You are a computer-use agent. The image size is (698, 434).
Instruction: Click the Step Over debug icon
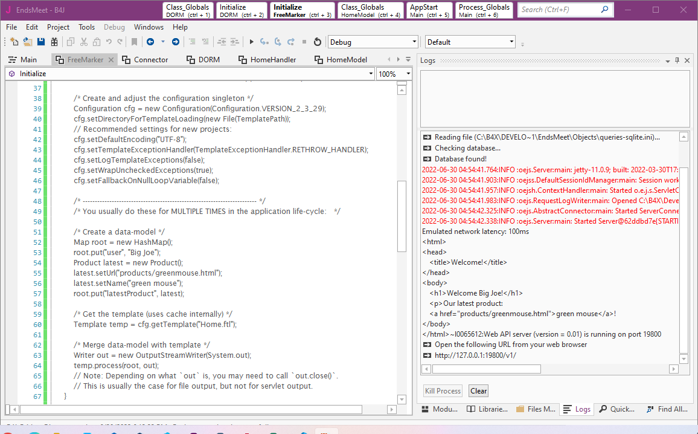(x=278, y=42)
